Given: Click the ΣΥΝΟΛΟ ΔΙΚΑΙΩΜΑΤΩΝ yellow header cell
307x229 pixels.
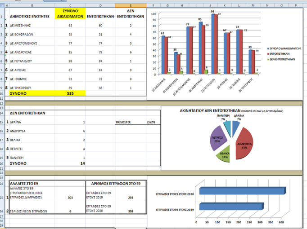Looking at the screenshot, I should point(70,13).
